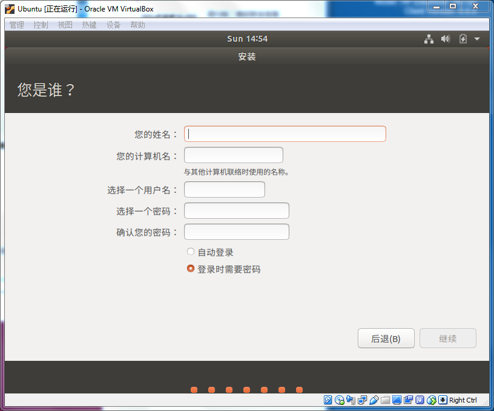This screenshot has width=494, height=411.
Task: Click the keyboard capture arrow icon
Action: pyautogui.click(x=443, y=400)
